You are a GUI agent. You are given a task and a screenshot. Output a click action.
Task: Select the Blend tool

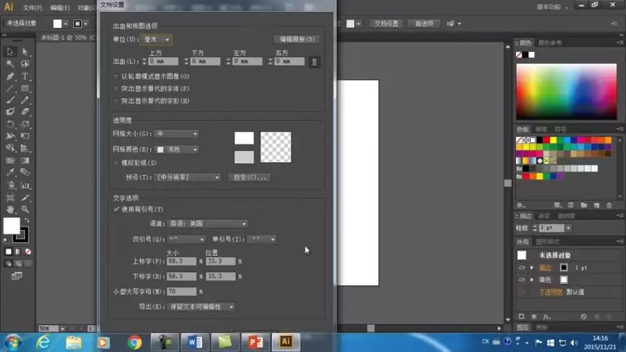pyautogui.click(x=25, y=173)
